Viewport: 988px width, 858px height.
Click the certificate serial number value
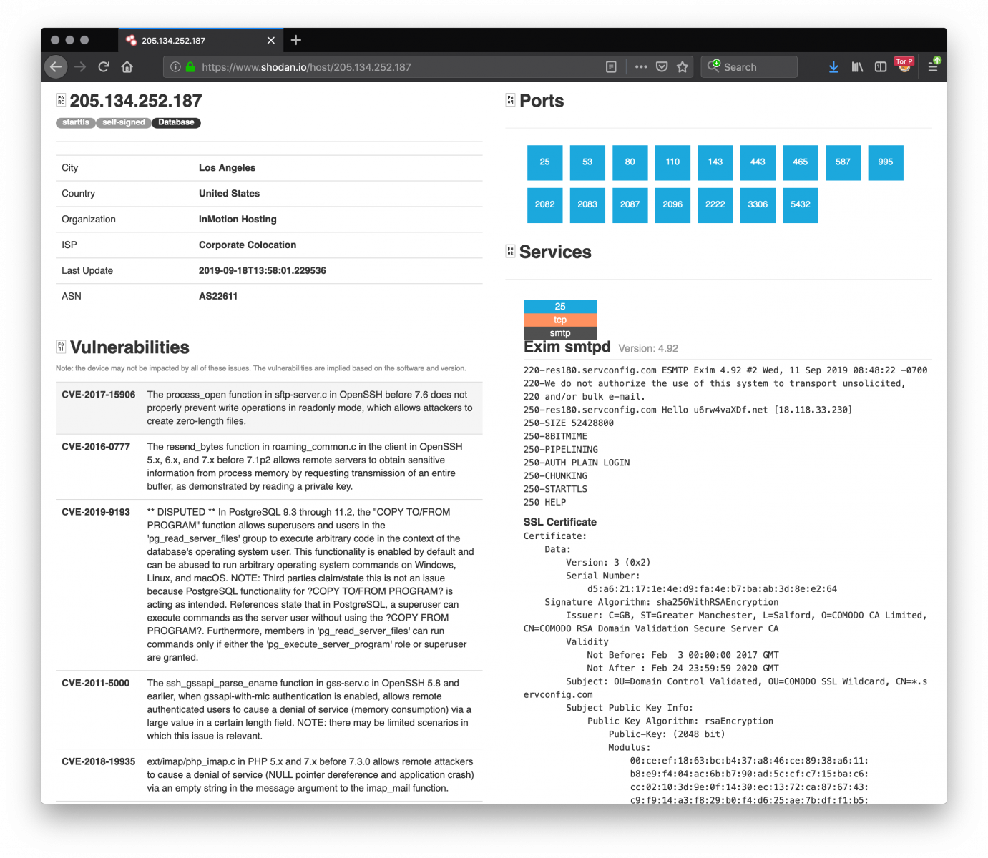[x=712, y=590]
